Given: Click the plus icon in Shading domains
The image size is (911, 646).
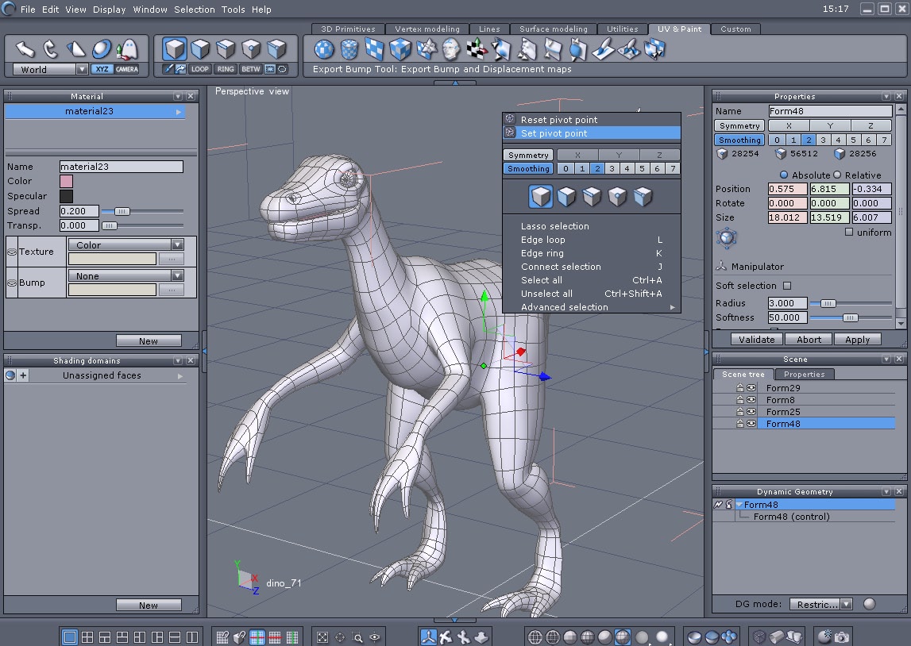Looking at the screenshot, I should coord(23,375).
